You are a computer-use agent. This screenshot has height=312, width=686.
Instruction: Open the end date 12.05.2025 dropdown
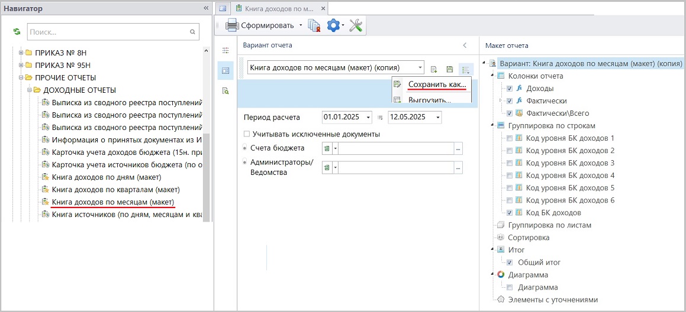pos(437,117)
